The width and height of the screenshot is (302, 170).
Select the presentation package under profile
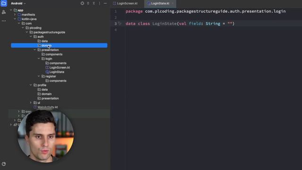coord(48,98)
